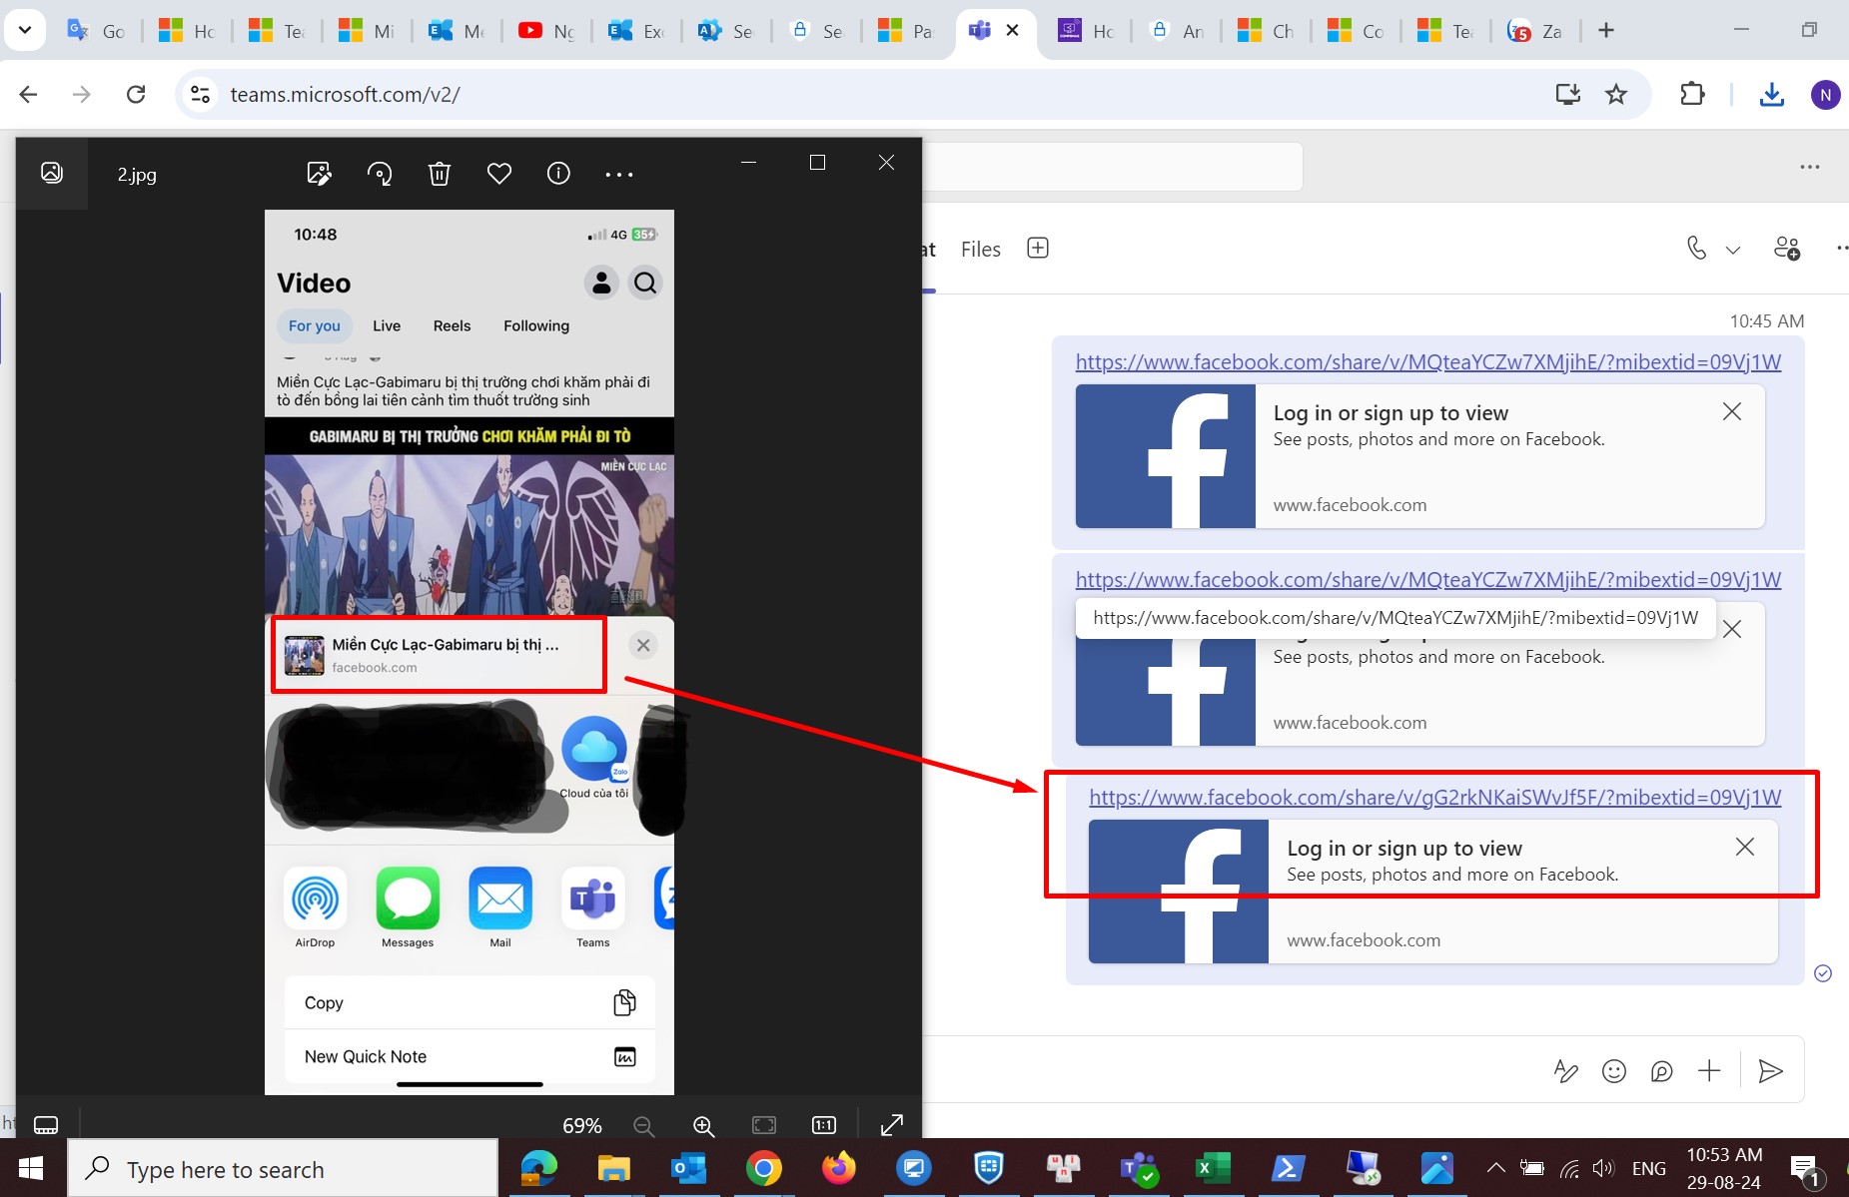Open the Loop components icon in Teams compose
The height and width of the screenshot is (1197, 1849).
click(x=1662, y=1071)
